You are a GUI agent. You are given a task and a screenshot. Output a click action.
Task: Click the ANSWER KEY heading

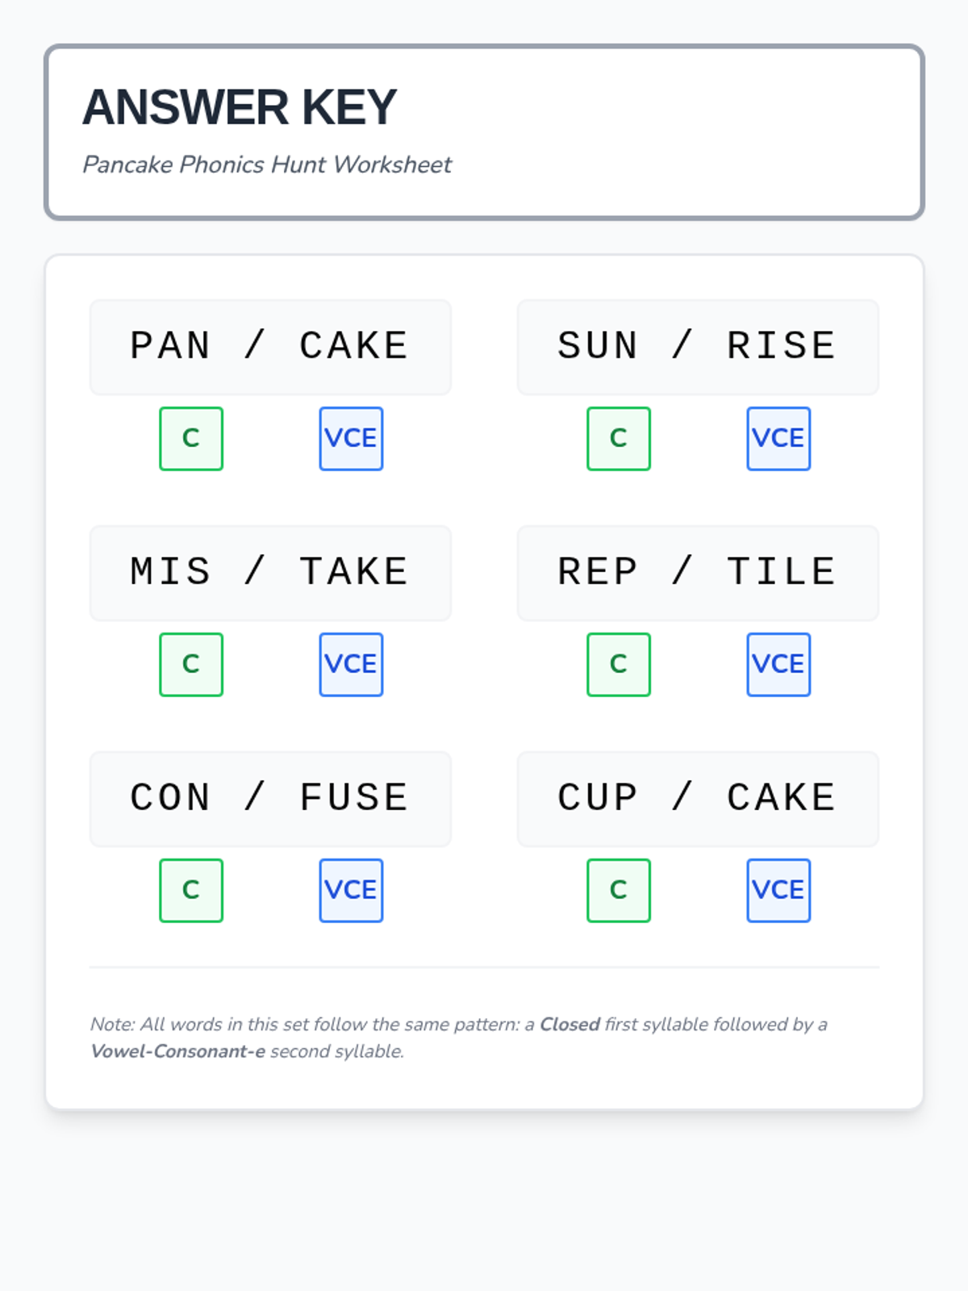point(240,107)
